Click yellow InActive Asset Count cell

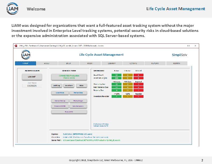coord(128,75)
